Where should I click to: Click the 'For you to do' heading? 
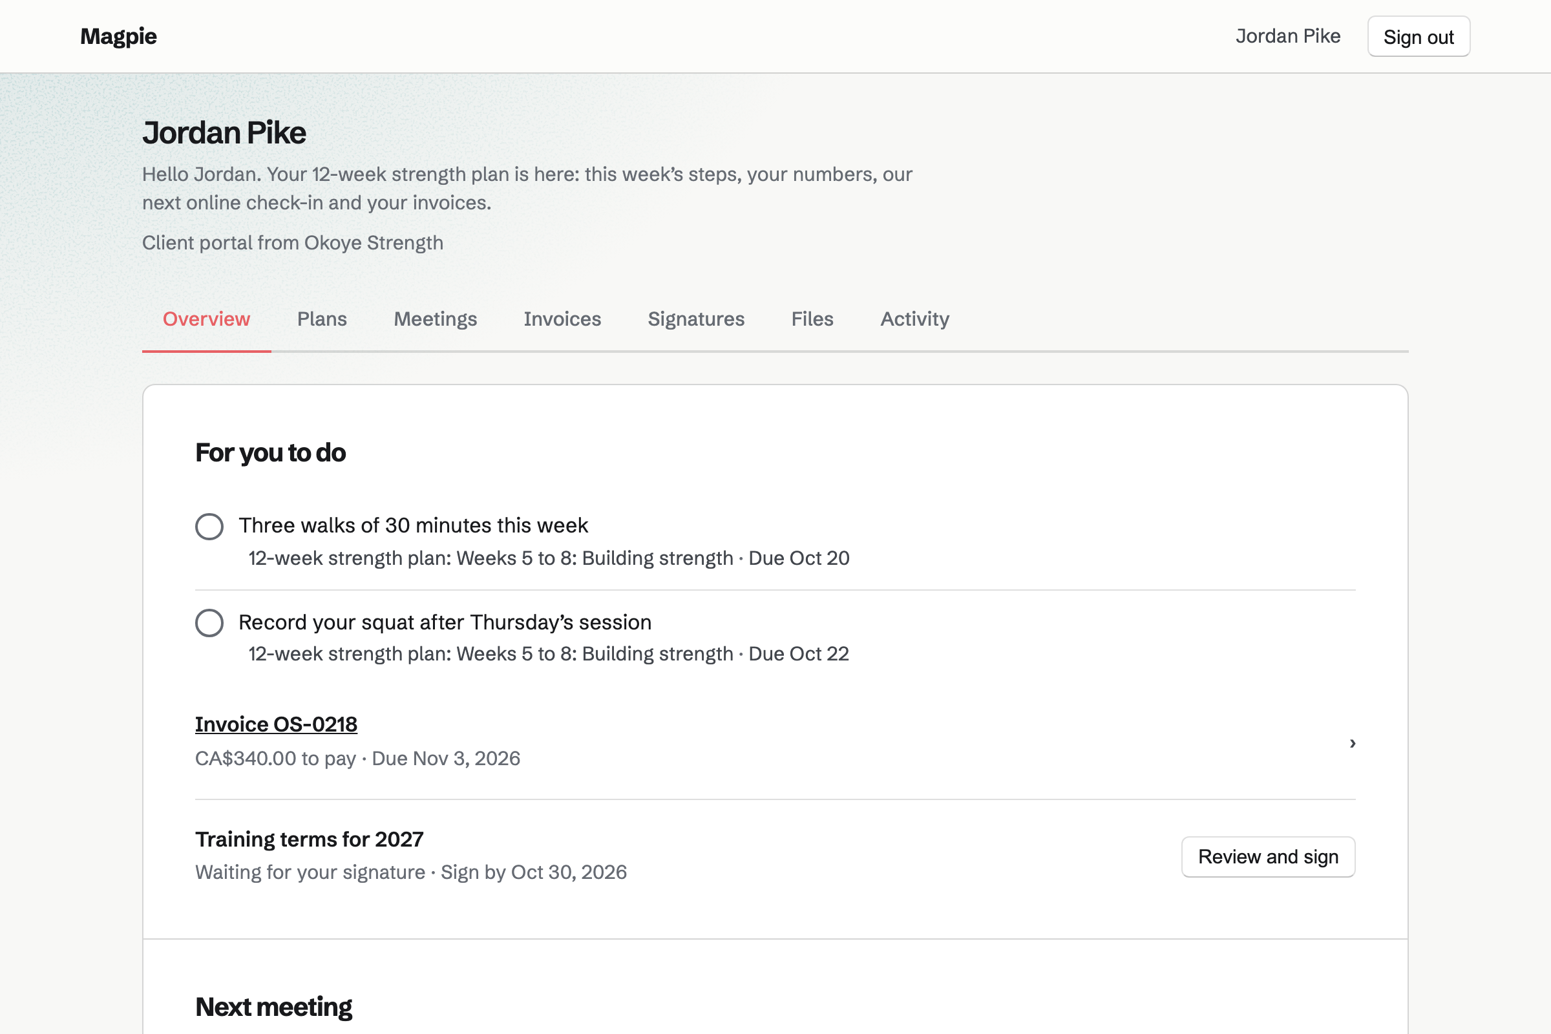point(270,453)
